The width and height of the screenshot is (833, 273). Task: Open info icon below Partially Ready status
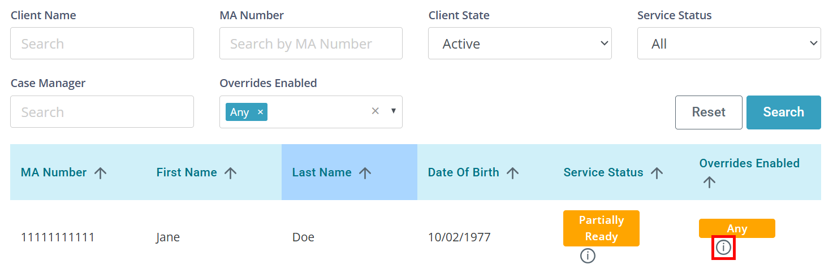point(588,256)
